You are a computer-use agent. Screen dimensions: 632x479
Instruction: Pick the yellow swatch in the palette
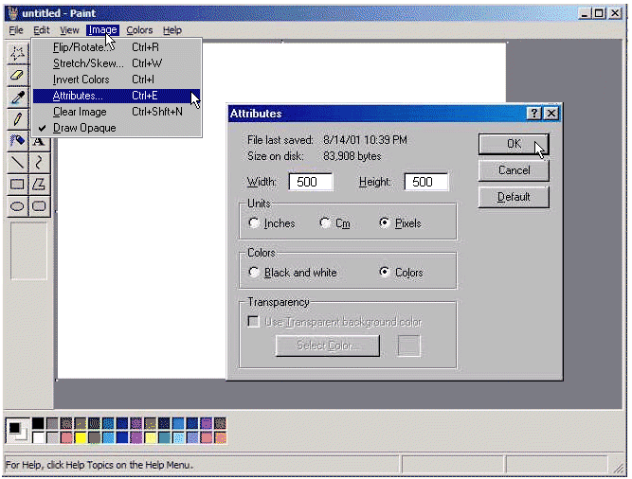click(81, 438)
